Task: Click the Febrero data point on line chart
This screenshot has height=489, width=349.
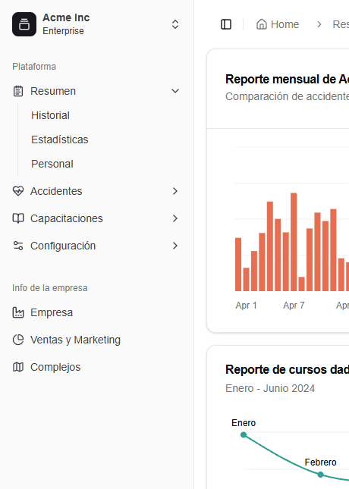Action: tap(320, 475)
